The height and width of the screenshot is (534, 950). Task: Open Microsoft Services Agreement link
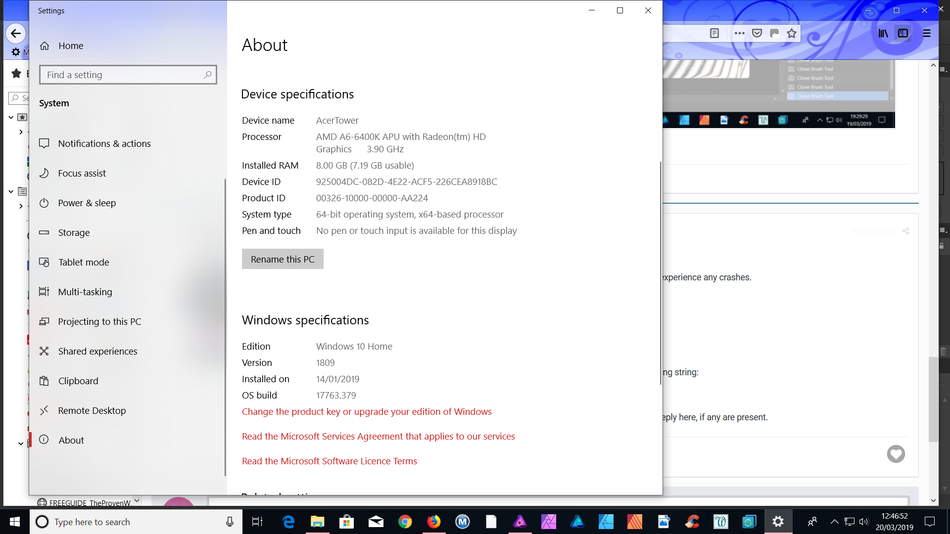(379, 436)
